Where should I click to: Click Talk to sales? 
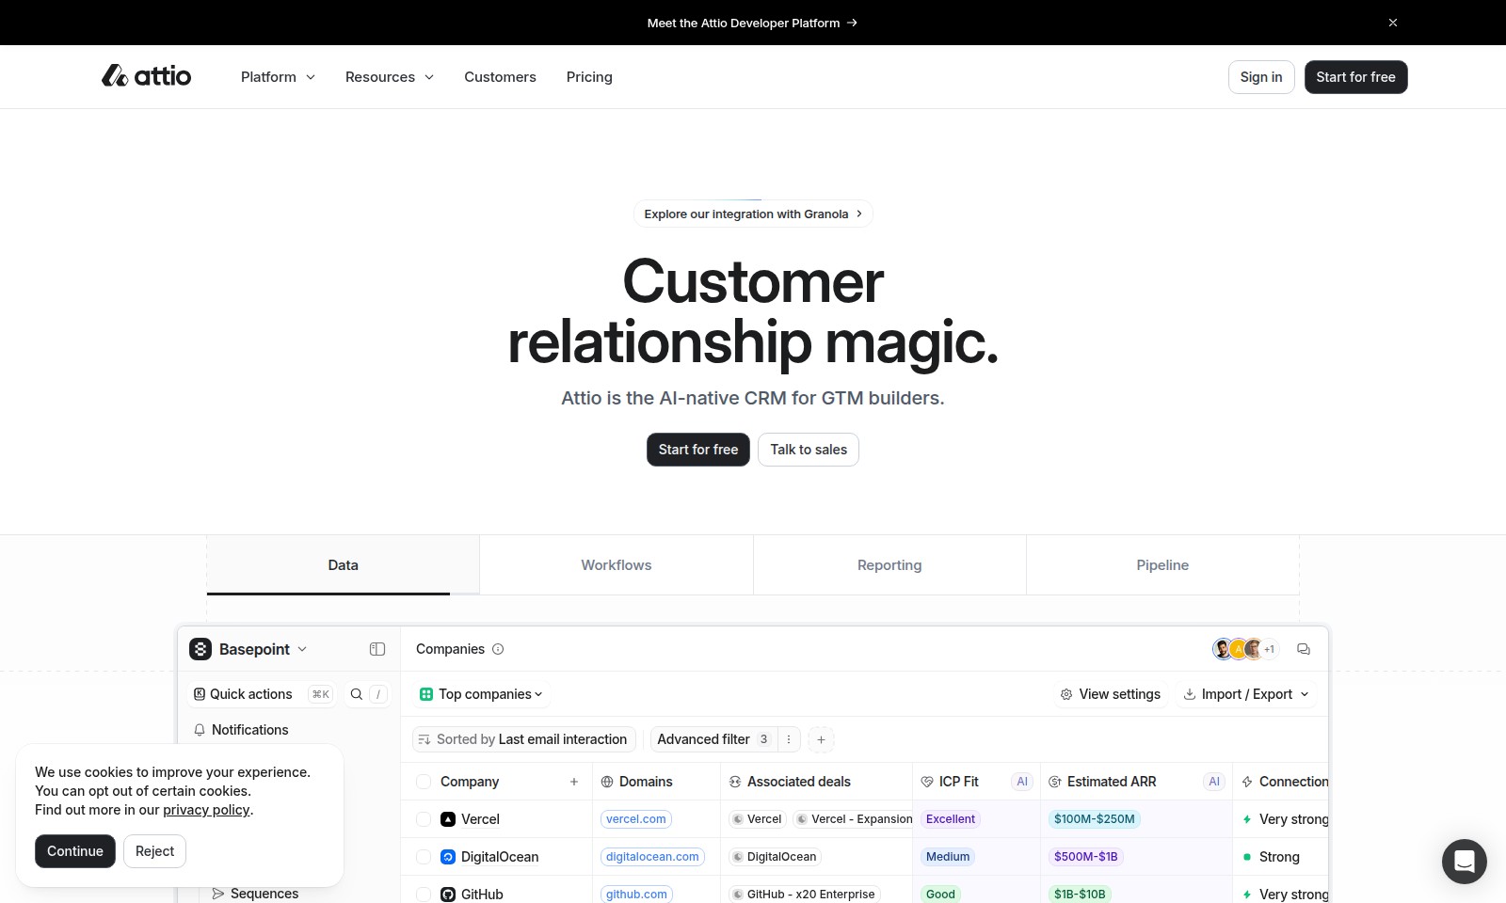point(809,450)
